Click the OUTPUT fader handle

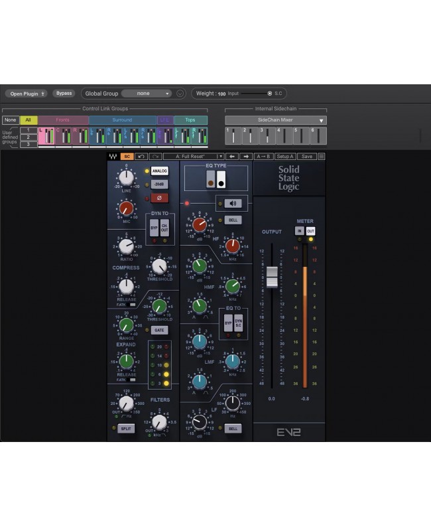[x=272, y=277]
